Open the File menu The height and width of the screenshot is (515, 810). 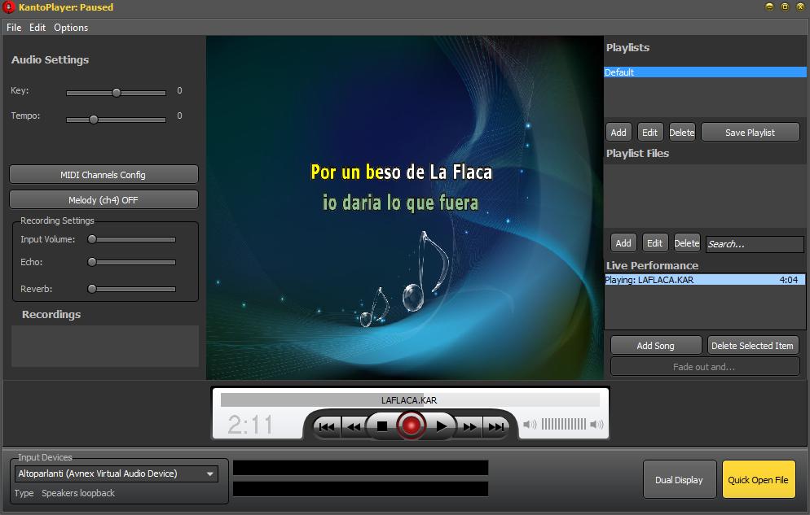pos(14,28)
